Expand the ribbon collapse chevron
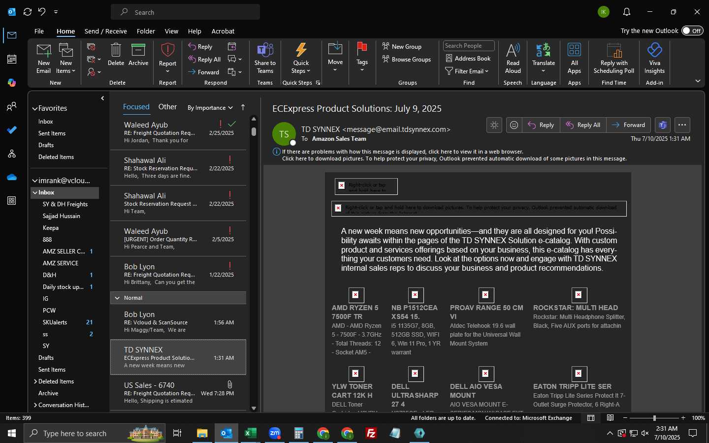 point(698,81)
